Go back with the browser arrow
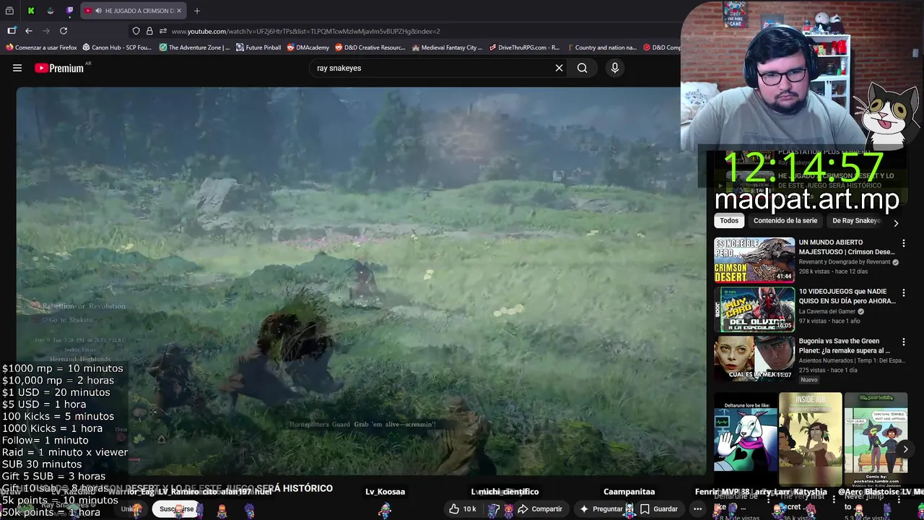Viewport: 924px width, 520px height. [x=29, y=31]
